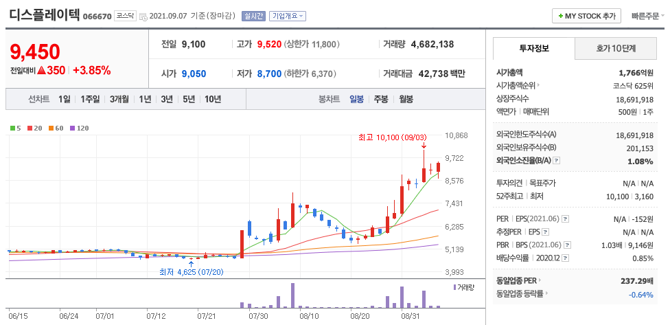The height and width of the screenshot is (325, 670).
Task: Select the 3년 line chart period
Action: pos(167,99)
